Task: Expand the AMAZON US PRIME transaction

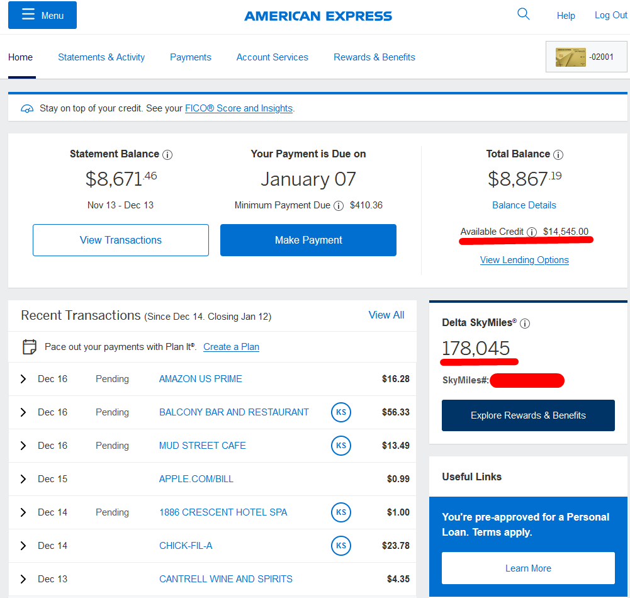Action: [x=23, y=379]
